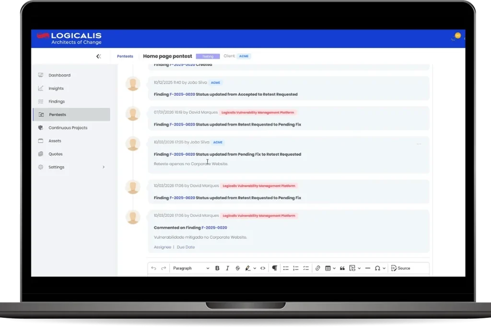Open F-2025-0020 link in 07/01/2026 entry
Image resolution: width=491 pixels, height=327 pixels.
click(x=182, y=124)
